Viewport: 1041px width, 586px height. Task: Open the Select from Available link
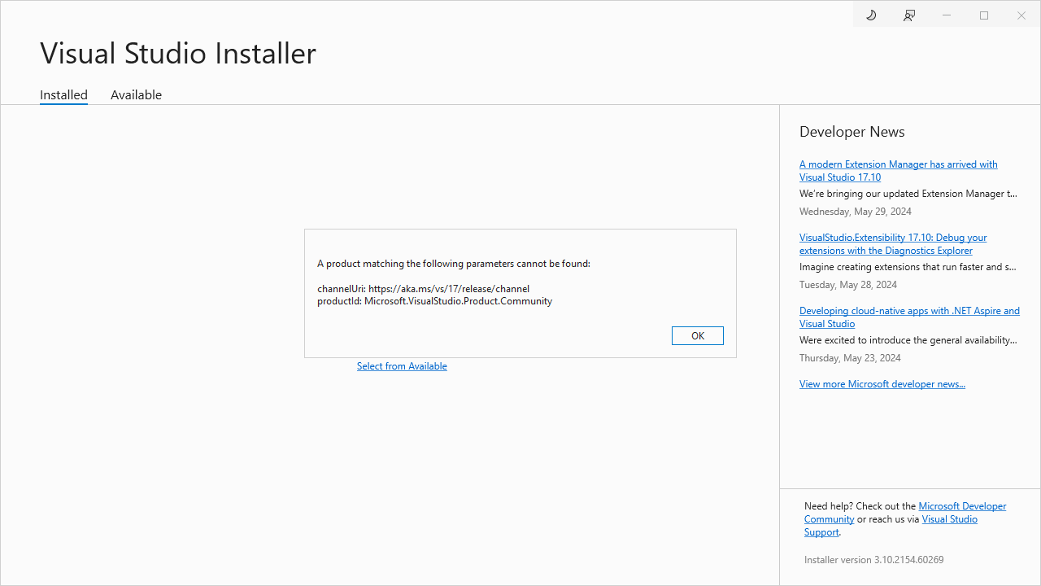click(x=402, y=366)
